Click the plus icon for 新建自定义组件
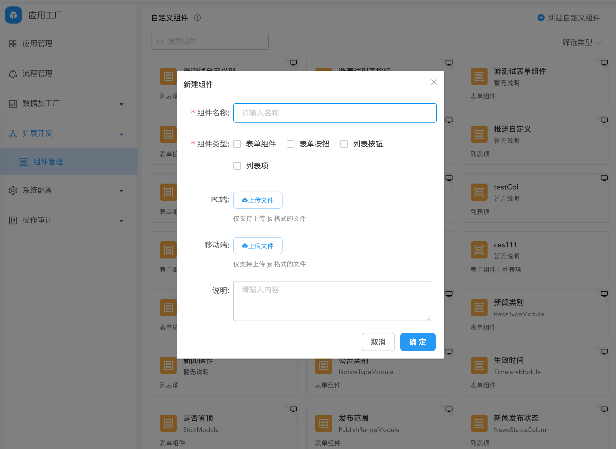Screen dimensions: 616x449 point(541,18)
